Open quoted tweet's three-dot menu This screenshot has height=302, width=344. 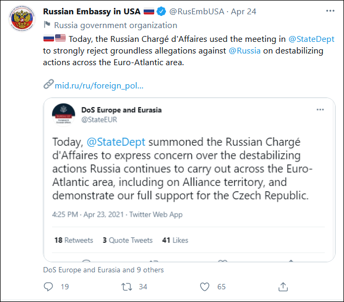click(320, 110)
